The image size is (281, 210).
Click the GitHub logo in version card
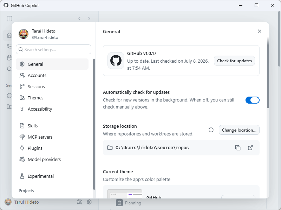(116, 61)
